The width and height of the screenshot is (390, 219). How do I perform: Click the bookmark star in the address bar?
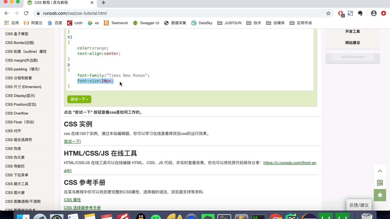pos(328,13)
